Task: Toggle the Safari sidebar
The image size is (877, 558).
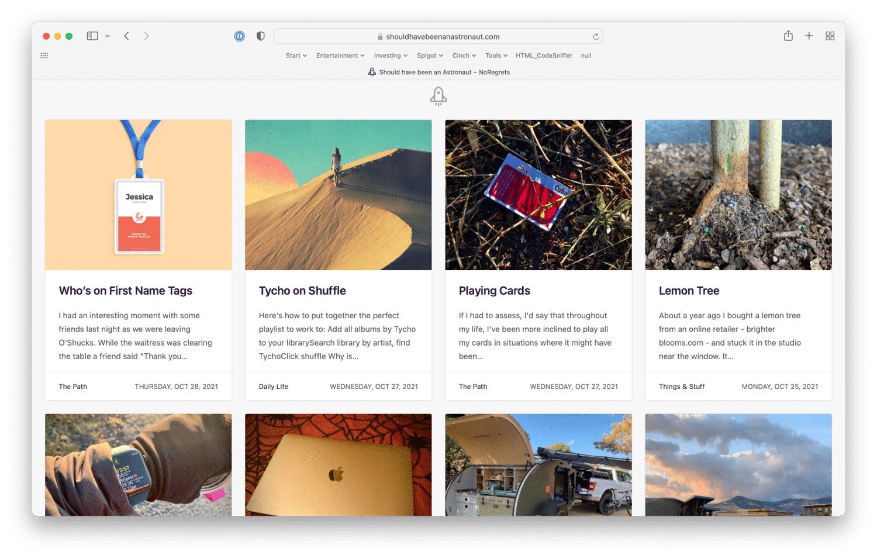Action: [92, 36]
